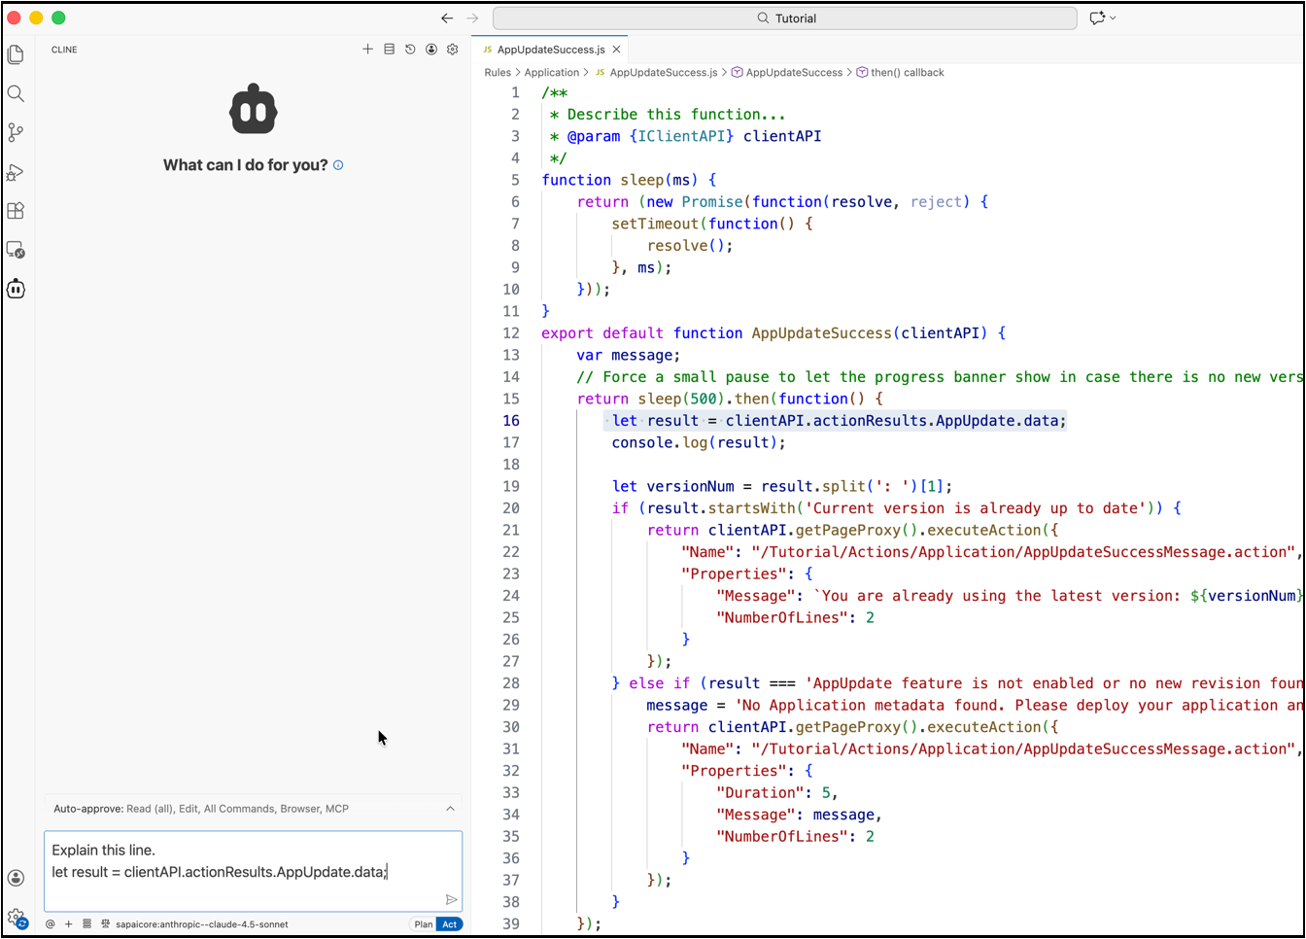1306x939 pixels.
Task: Click info icon beside 'What can I do for you?'
Action: point(338,165)
